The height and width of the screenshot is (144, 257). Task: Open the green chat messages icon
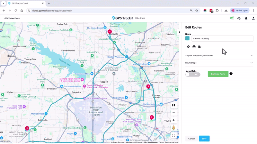232,18
